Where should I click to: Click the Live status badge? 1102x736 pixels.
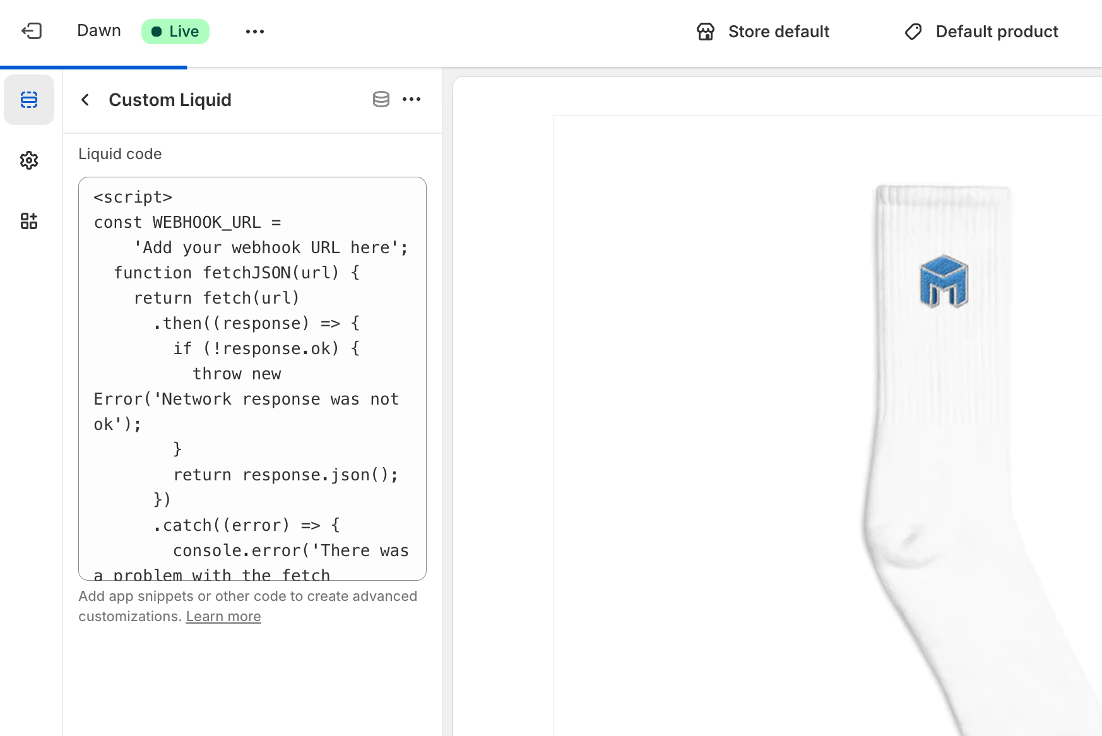click(x=175, y=30)
